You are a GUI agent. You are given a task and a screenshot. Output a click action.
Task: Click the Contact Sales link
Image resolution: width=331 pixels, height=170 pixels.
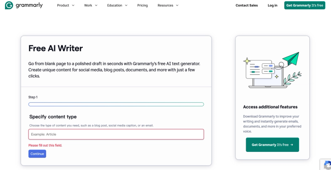tap(247, 6)
